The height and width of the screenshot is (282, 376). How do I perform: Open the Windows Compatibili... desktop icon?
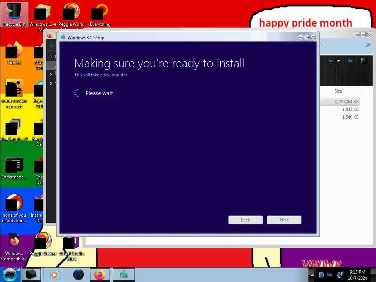click(14, 247)
